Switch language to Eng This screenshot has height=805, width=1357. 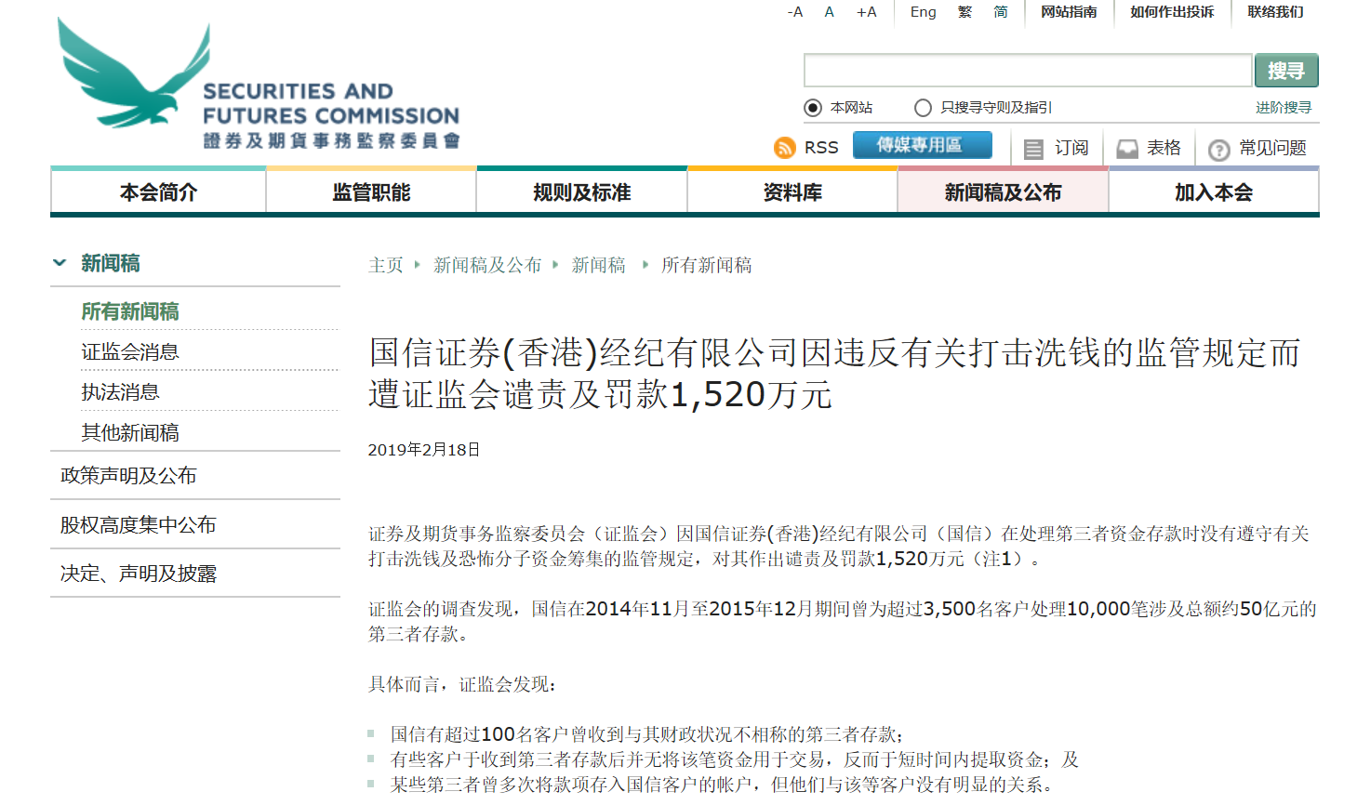pos(923,12)
